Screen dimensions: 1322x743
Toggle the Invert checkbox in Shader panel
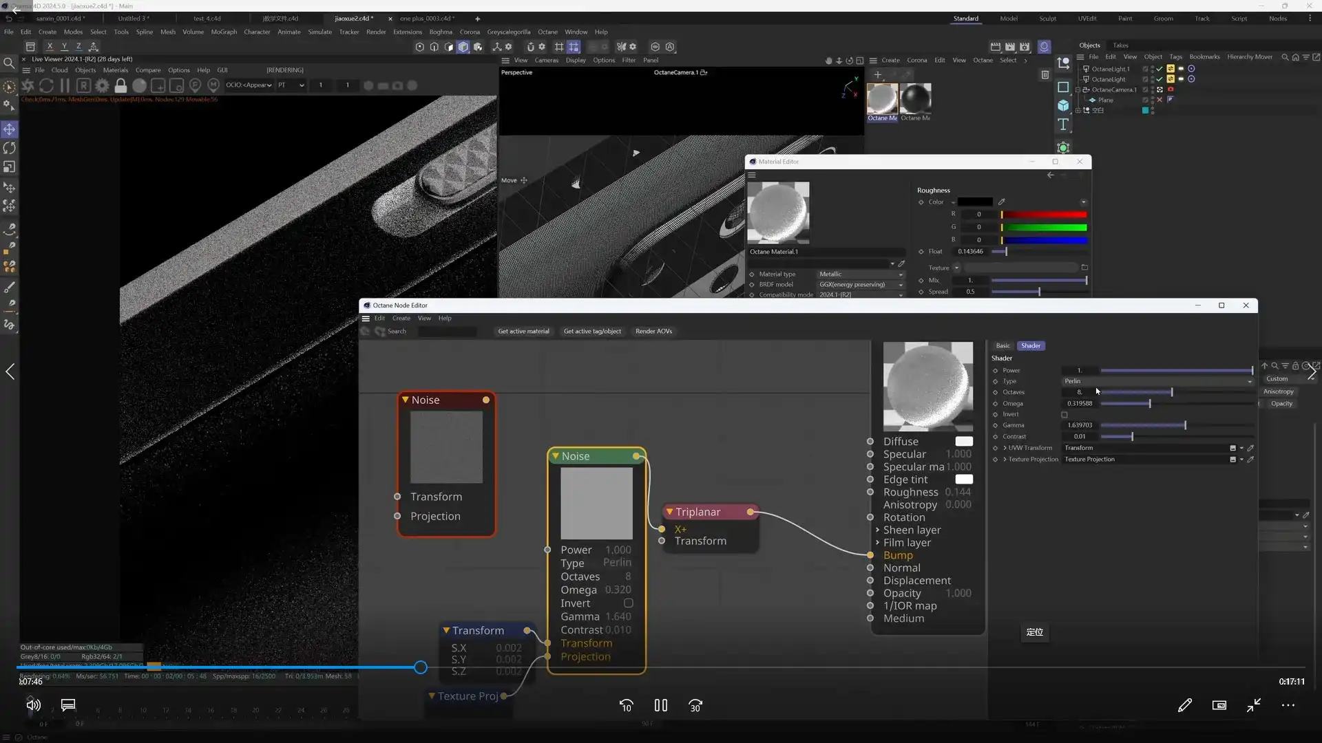click(x=1064, y=415)
